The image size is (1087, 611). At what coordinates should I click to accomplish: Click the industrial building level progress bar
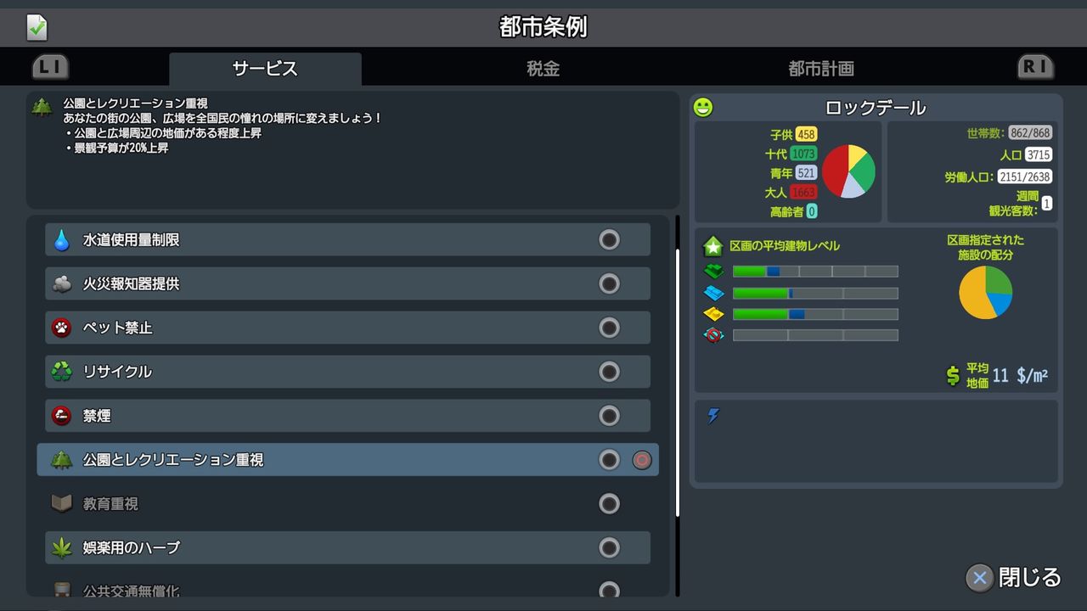pos(815,314)
